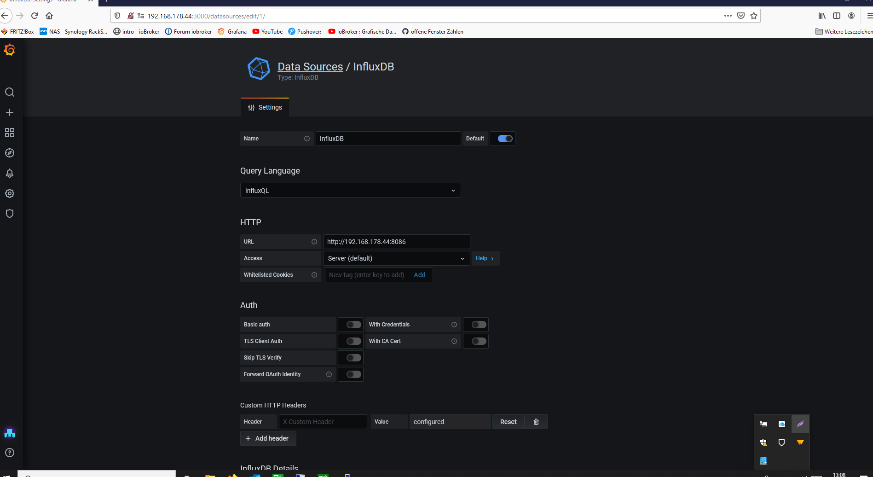This screenshot has height=477, width=873.
Task: Open the Alerting bell icon
Action: click(10, 173)
